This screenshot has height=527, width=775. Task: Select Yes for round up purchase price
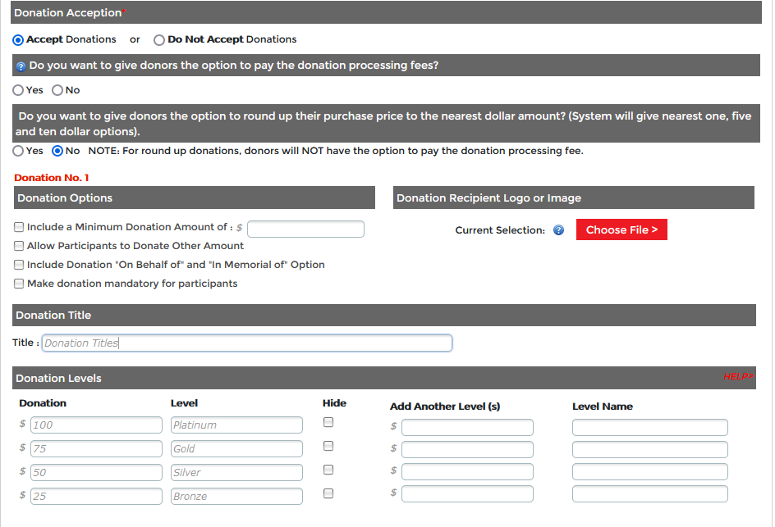19,151
